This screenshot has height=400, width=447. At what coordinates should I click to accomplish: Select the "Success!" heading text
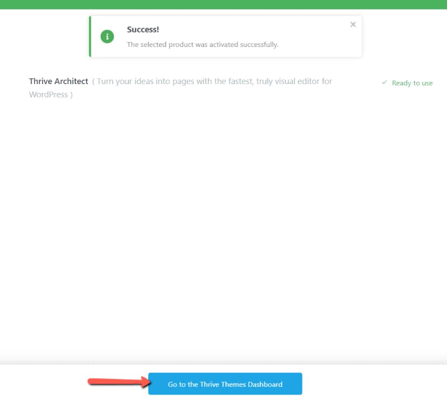[143, 30]
